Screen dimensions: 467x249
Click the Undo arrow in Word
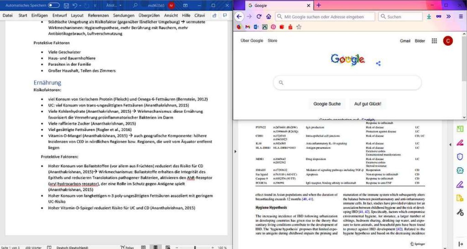point(75,6)
